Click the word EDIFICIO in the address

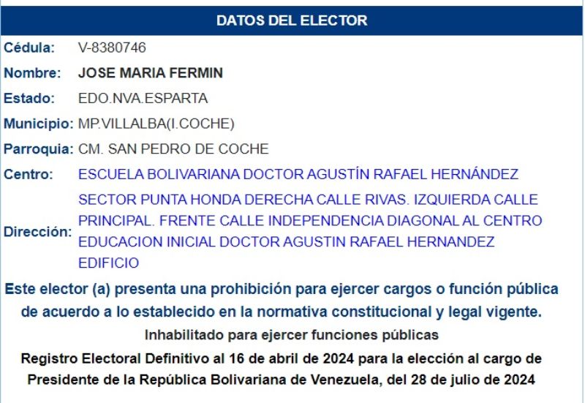point(108,263)
